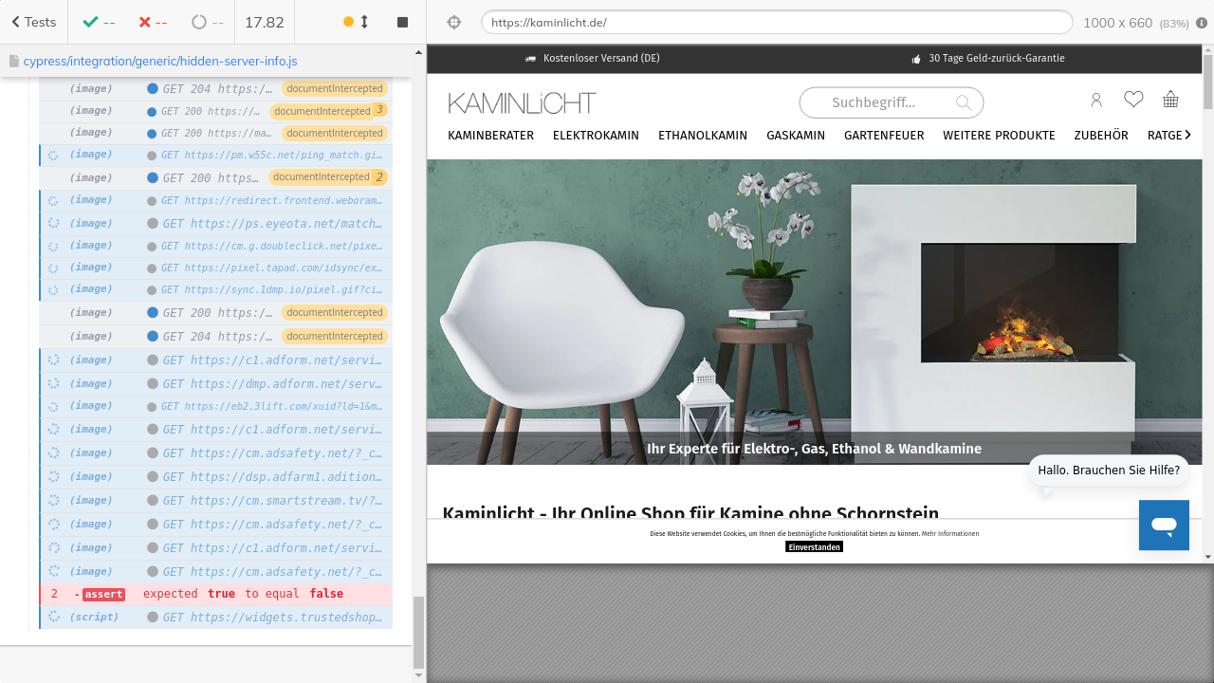
Task: Click the command log vertical scrollbar
Action: [419, 631]
